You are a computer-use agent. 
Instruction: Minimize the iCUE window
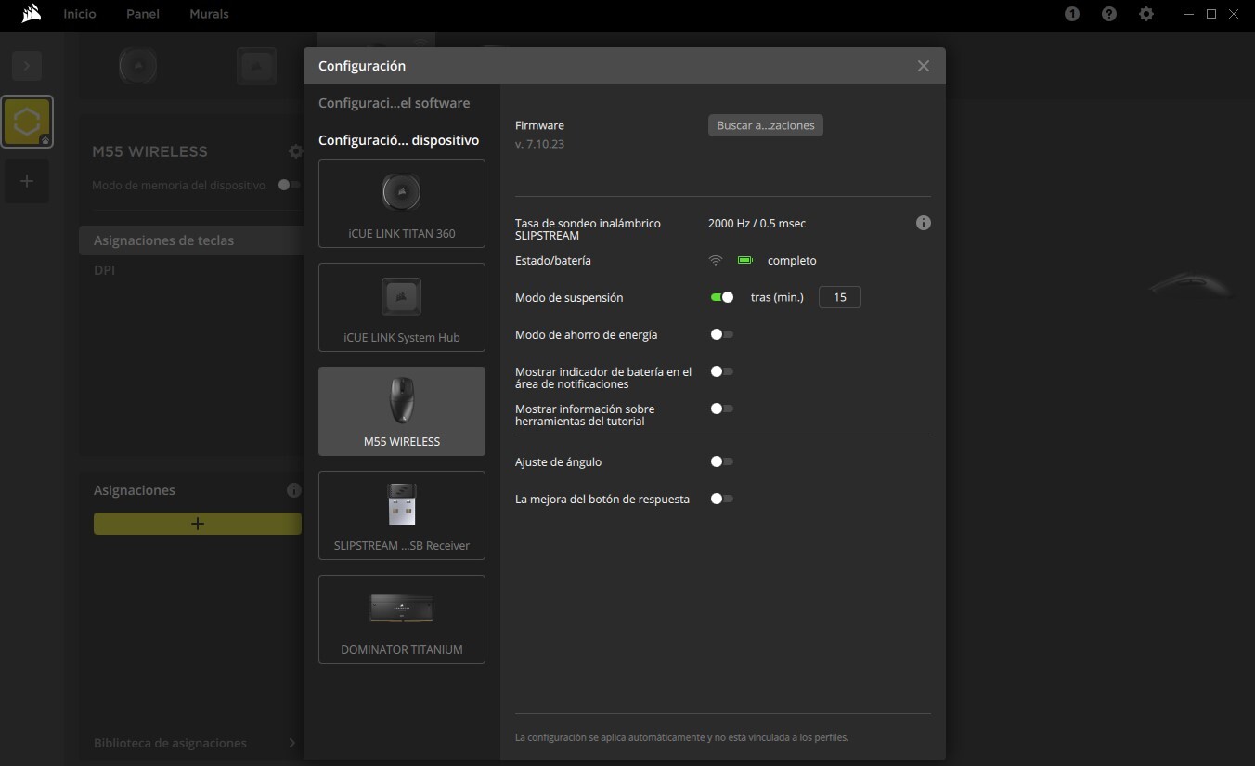point(1190,14)
